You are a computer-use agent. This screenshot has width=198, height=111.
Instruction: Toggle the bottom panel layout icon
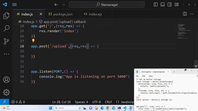162,5
